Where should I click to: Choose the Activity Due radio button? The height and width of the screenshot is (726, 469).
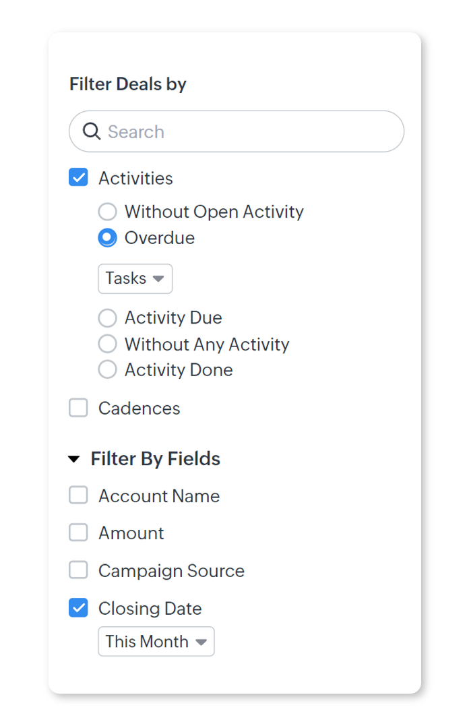(x=107, y=317)
